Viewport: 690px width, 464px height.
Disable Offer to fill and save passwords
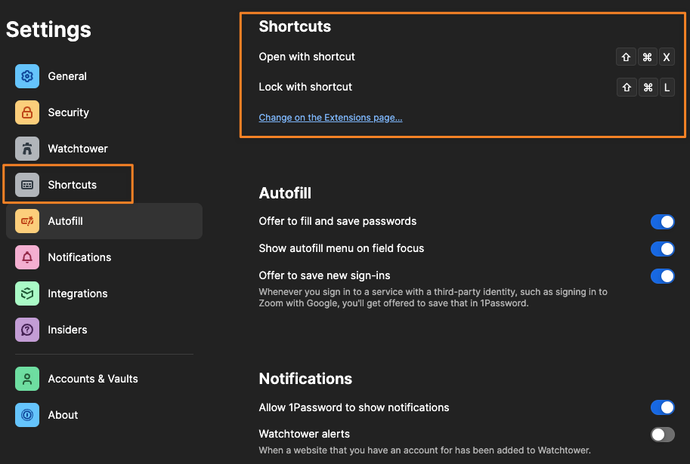tap(662, 222)
